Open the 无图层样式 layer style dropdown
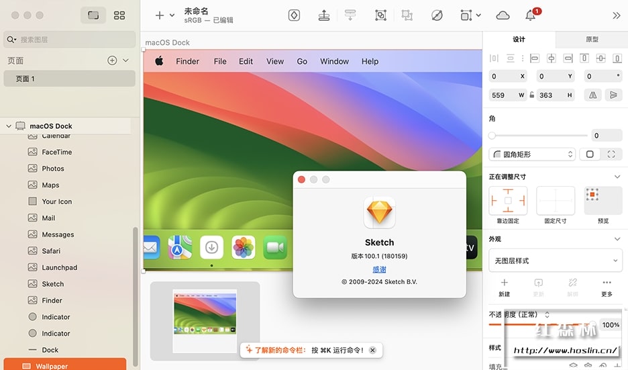The height and width of the screenshot is (370, 628). tap(556, 261)
